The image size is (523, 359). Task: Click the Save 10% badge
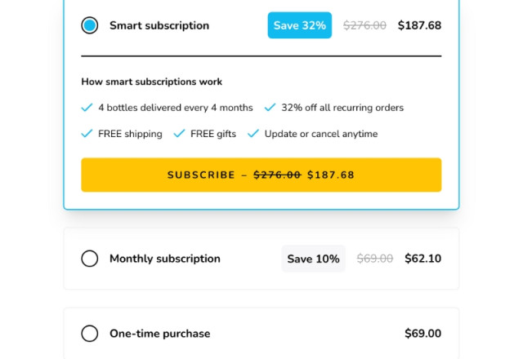coord(313,259)
